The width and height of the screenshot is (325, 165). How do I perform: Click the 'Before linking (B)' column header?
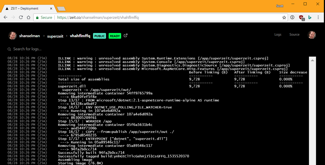(x=208, y=72)
